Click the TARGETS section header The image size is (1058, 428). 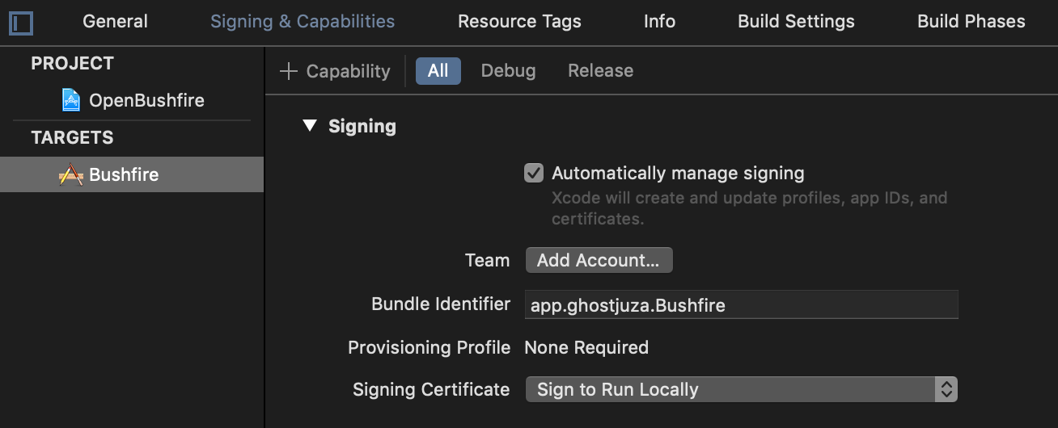(x=72, y=137)
